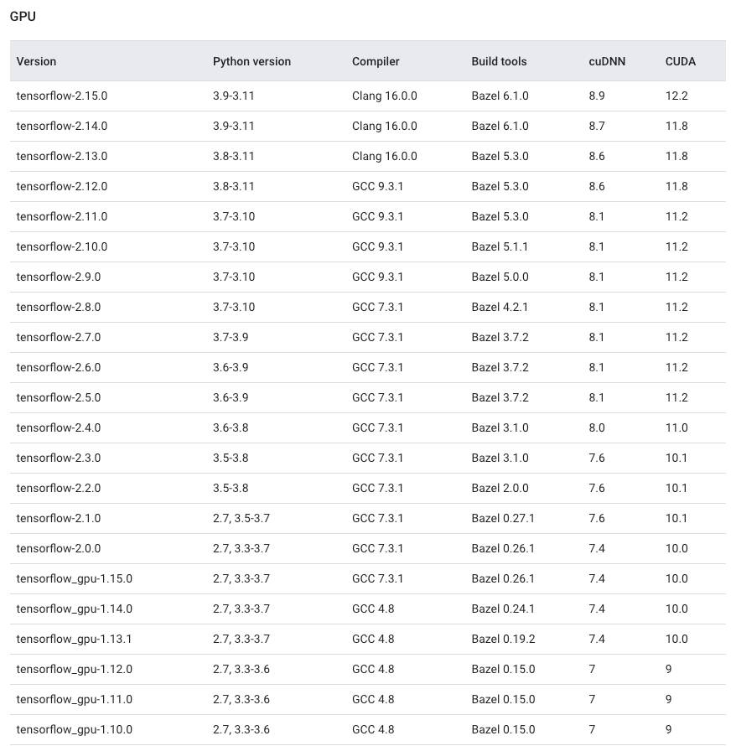Select the tensorflow-2.7.0 version cell
Screen dimensions: 736x746
coord(59,337)
